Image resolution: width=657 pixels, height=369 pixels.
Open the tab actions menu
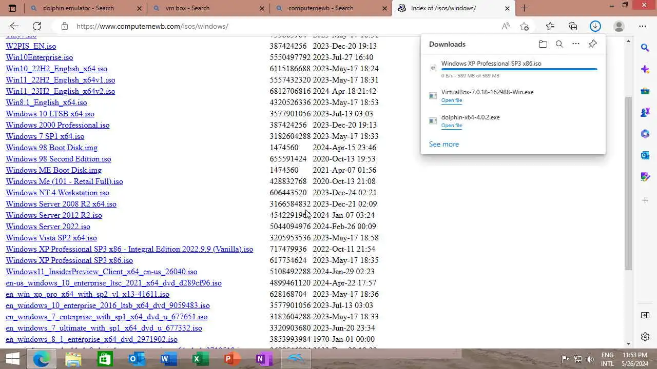(12, 8)
